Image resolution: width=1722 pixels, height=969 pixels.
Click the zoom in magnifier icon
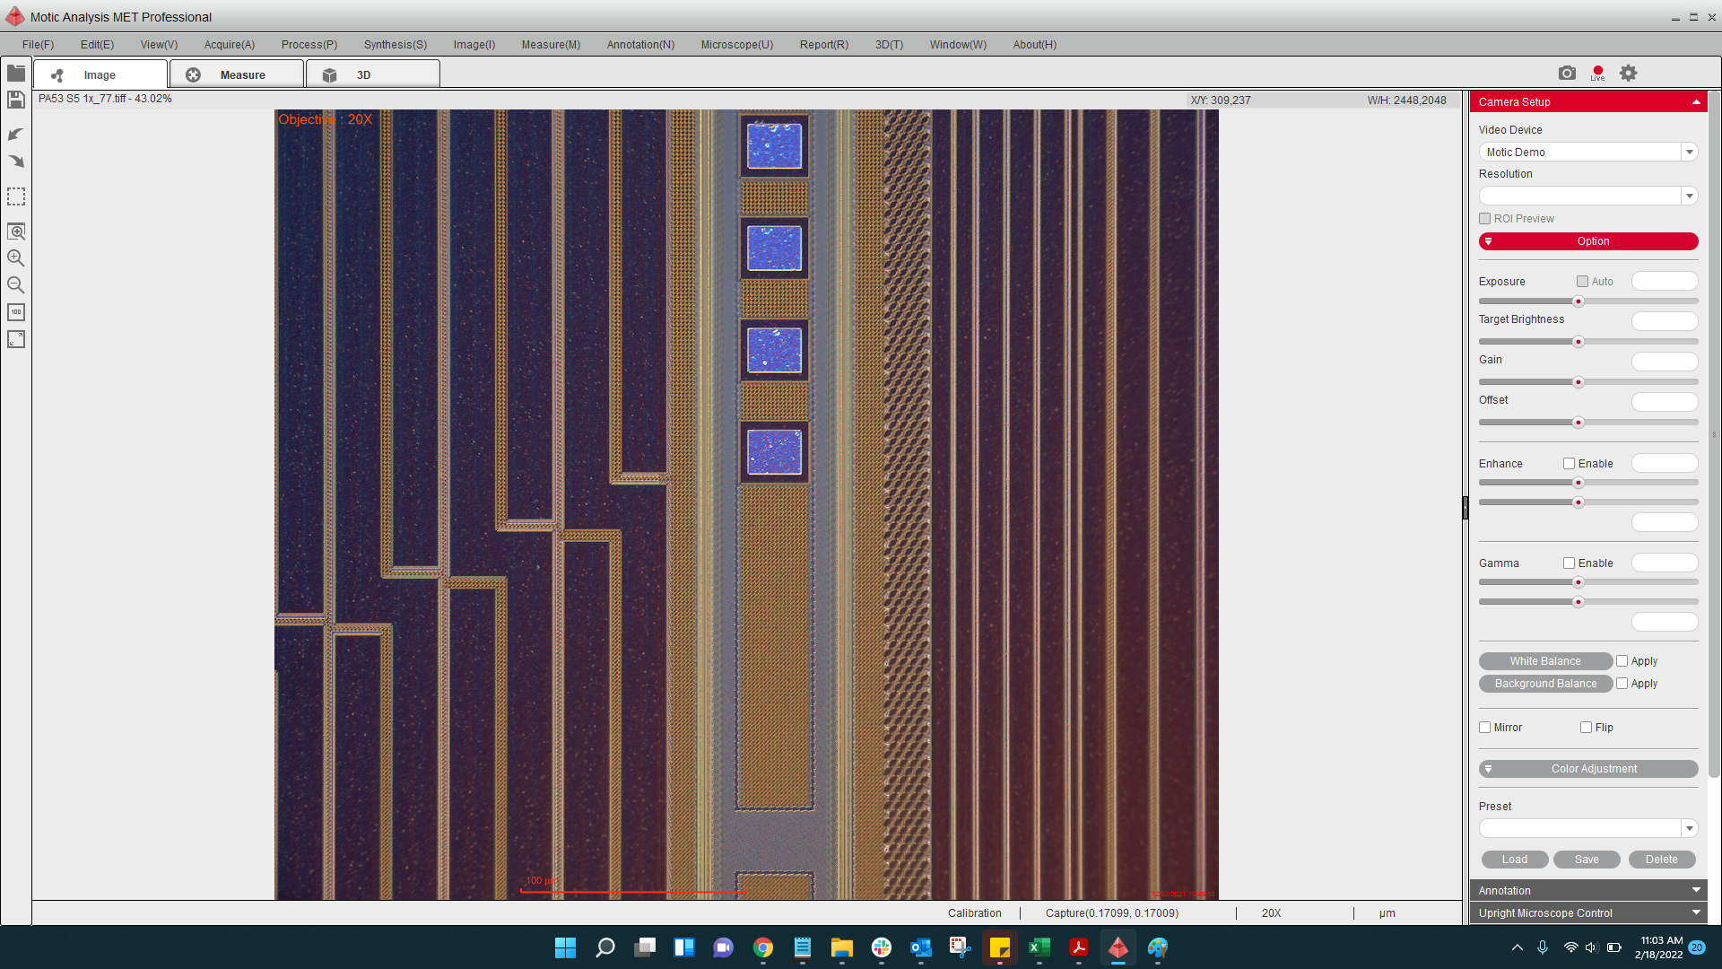point(16,258)
